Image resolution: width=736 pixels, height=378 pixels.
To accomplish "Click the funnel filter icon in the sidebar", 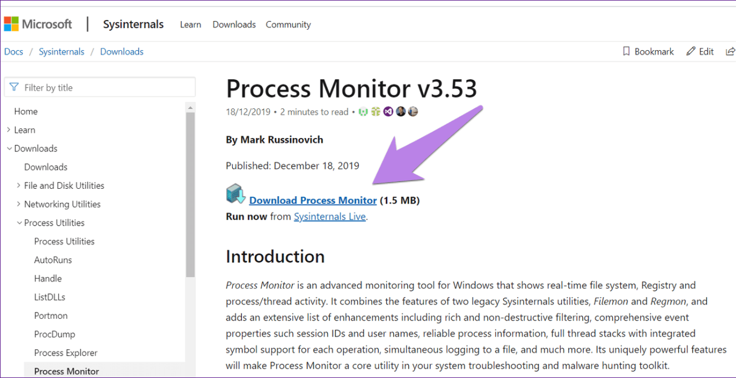I will pos(14,87).
